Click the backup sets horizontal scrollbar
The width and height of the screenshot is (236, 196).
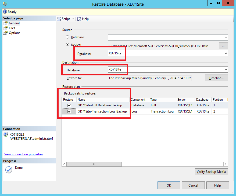[94, 164]
